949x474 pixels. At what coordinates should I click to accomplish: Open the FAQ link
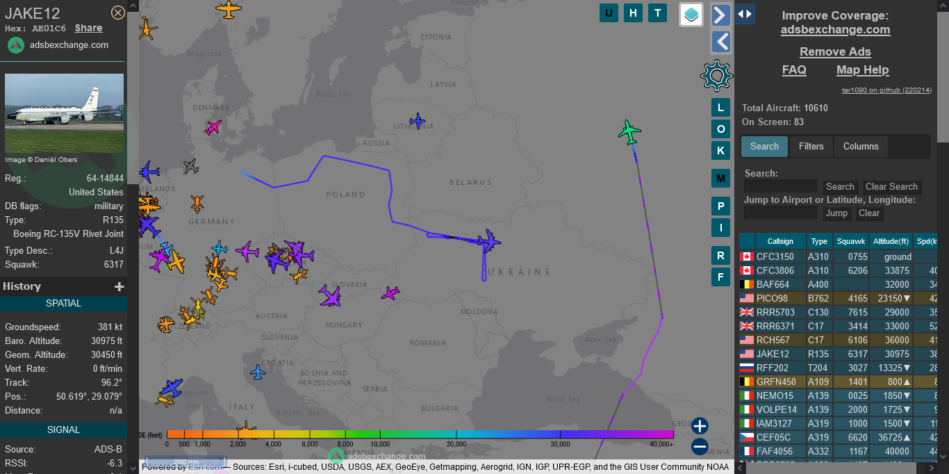[x=794, y=70]
